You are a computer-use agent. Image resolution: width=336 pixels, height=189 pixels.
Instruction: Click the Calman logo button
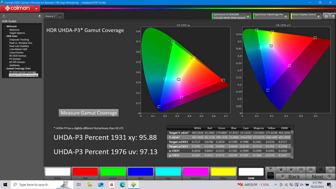point(17,8)
